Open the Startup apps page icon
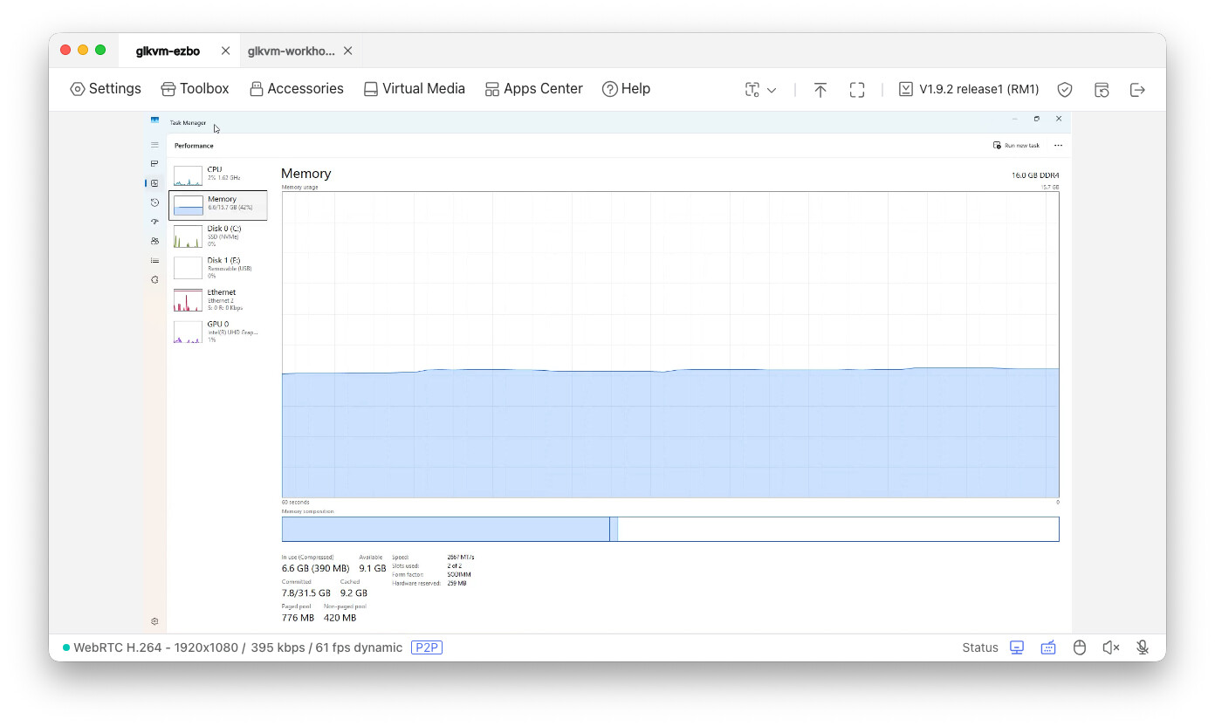Screen dimensions: 1215x726 pos(154,222)
